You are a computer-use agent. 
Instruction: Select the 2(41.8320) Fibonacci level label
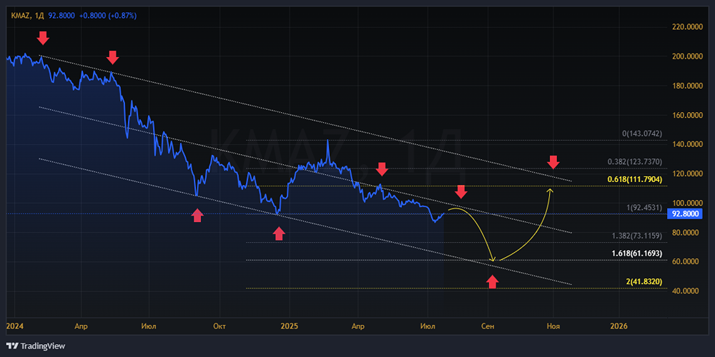coord(644,282)
